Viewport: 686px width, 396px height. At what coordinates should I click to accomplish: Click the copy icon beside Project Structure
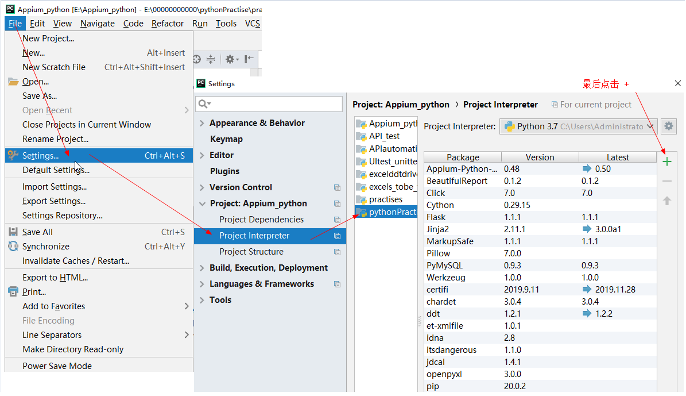click(x=337, y=252)
